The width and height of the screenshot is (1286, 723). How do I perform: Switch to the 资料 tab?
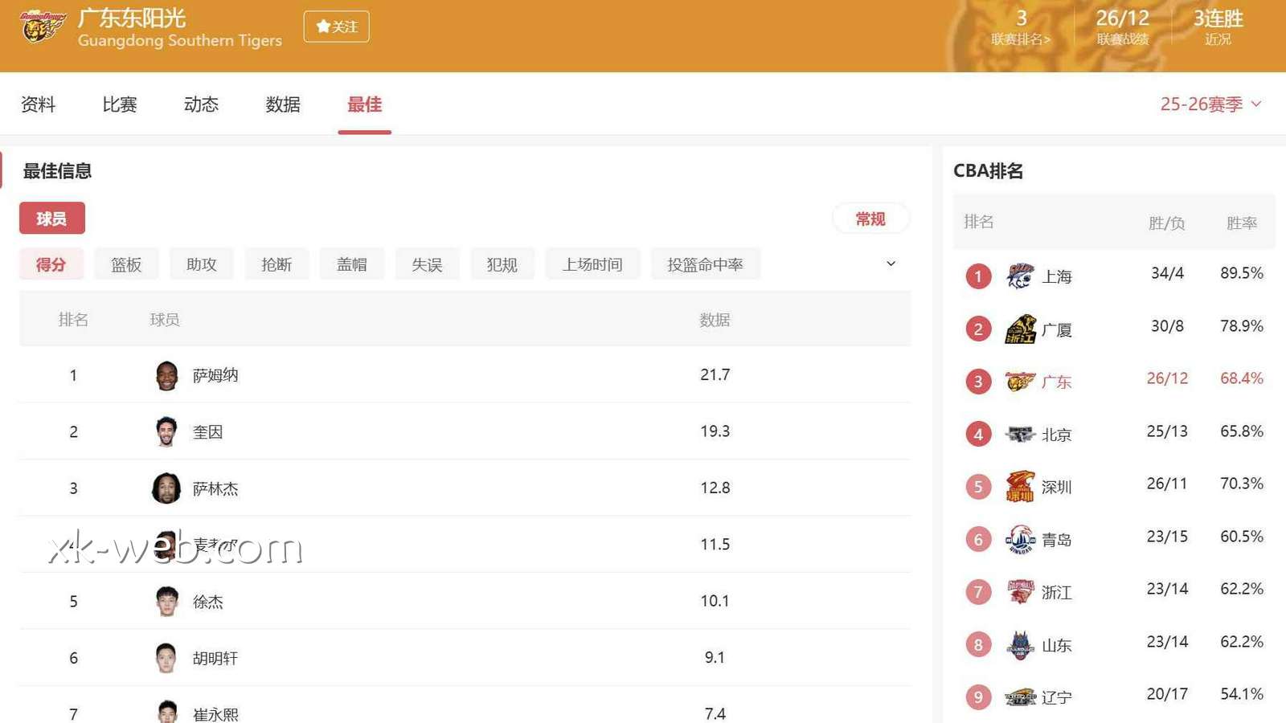tap(39, 104)
